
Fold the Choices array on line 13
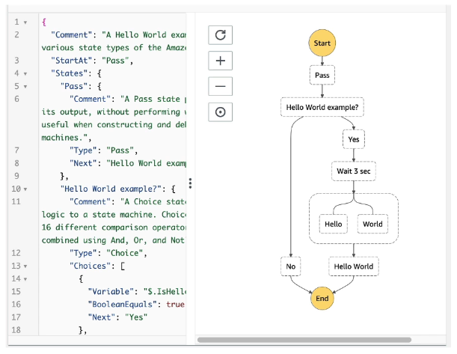coord(25,265)
